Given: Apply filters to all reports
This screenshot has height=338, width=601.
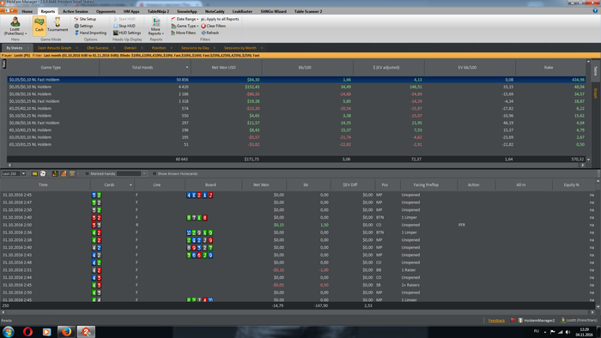Looking at the screenshot, I should (220, 19).
